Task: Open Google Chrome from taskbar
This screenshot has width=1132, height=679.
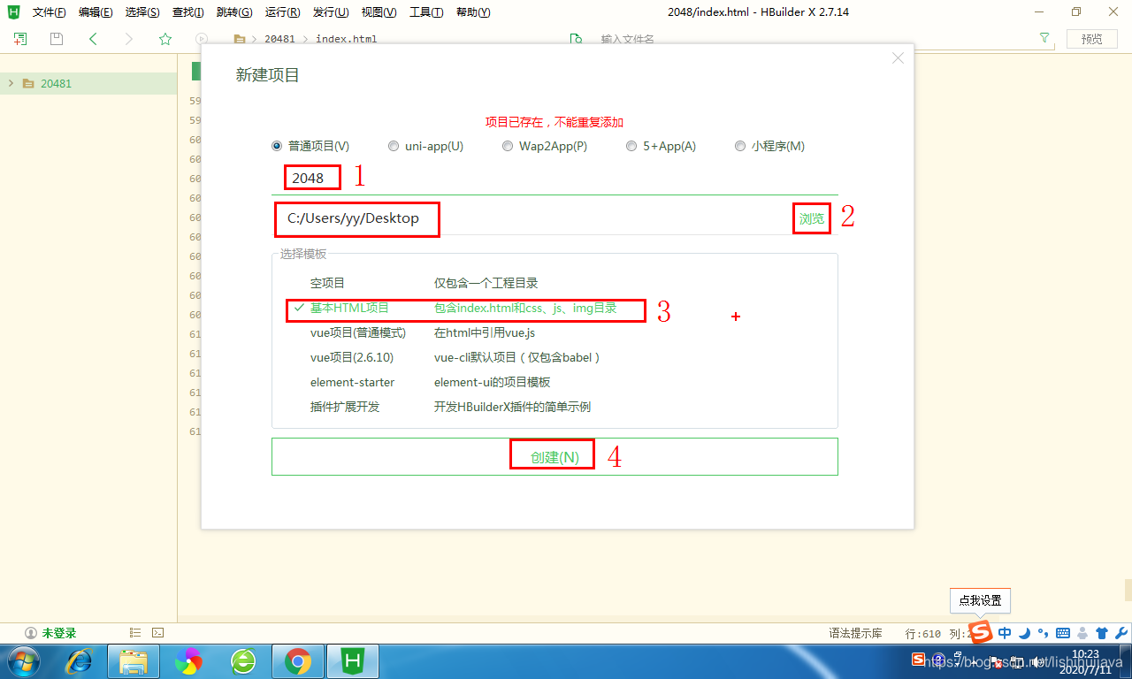Action: [298, 661]
